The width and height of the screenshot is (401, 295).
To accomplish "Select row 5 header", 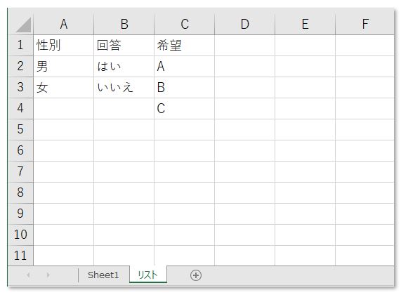I will (20, 129).
